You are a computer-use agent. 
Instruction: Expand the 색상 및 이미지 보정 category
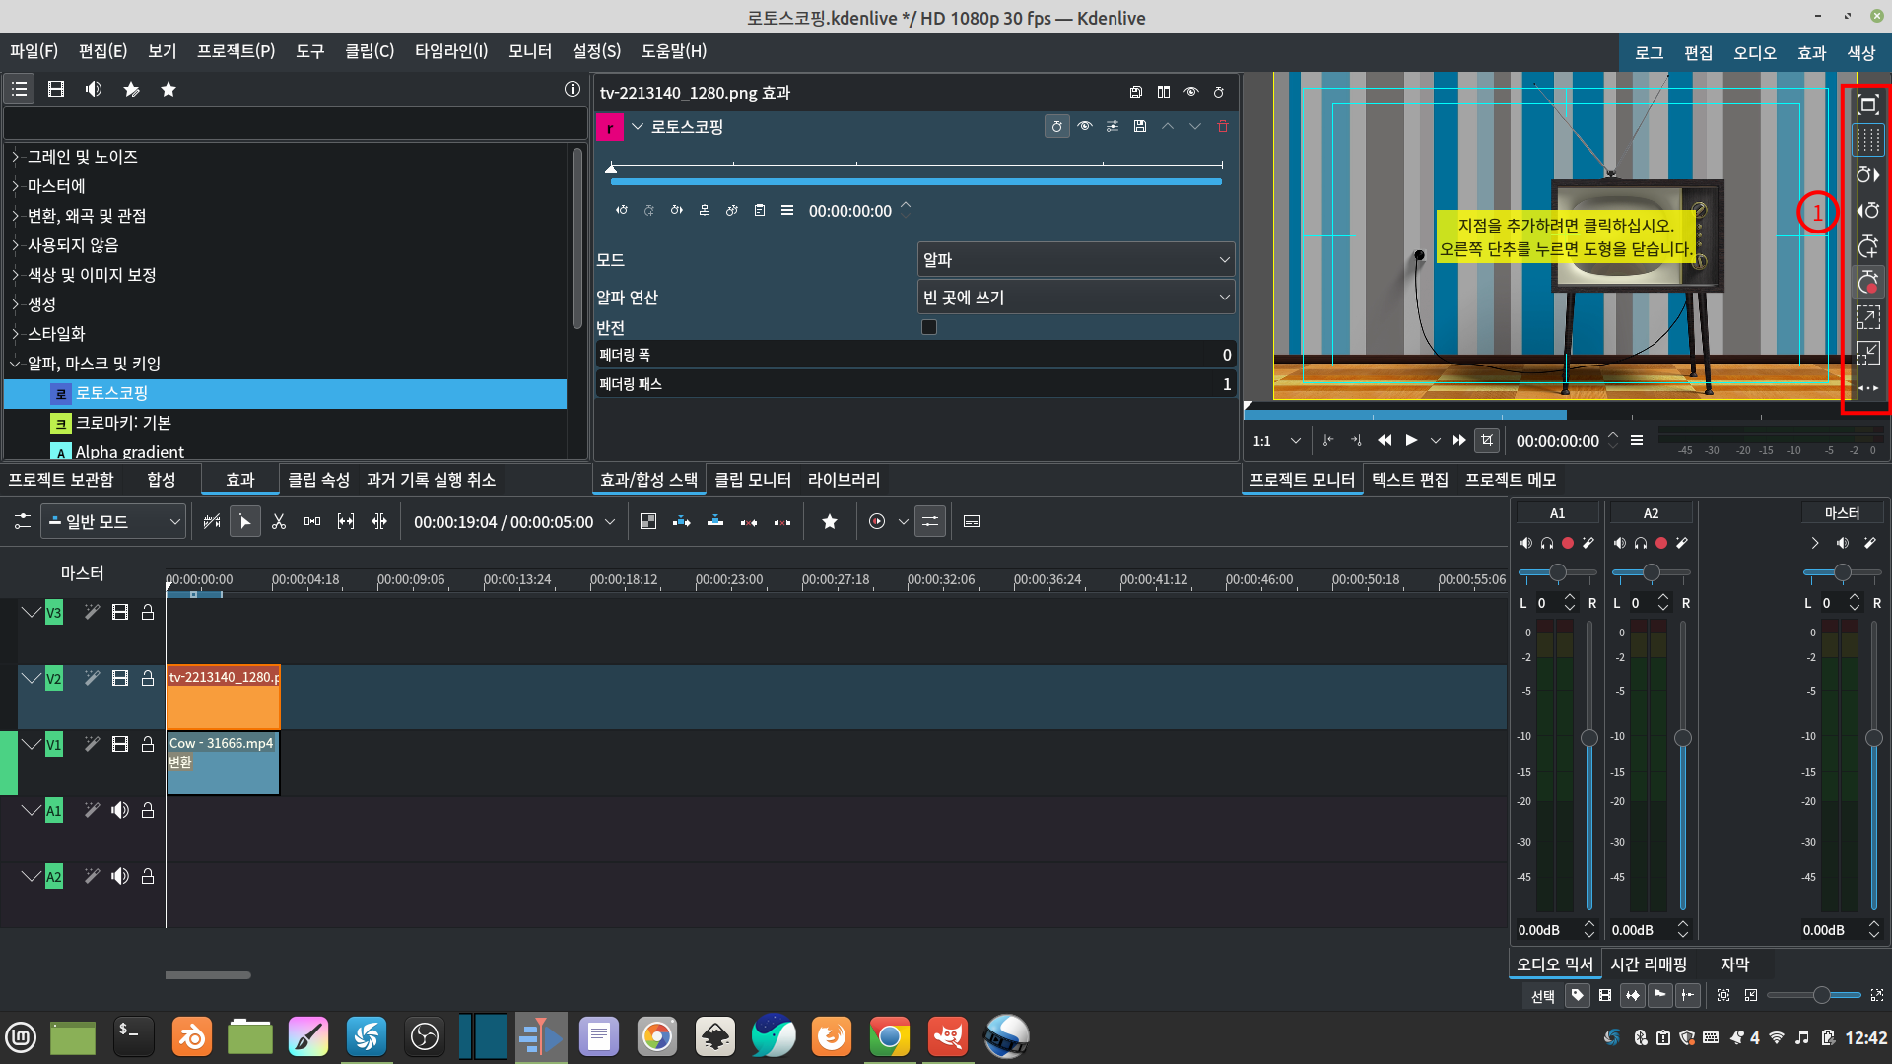point(15,275)
